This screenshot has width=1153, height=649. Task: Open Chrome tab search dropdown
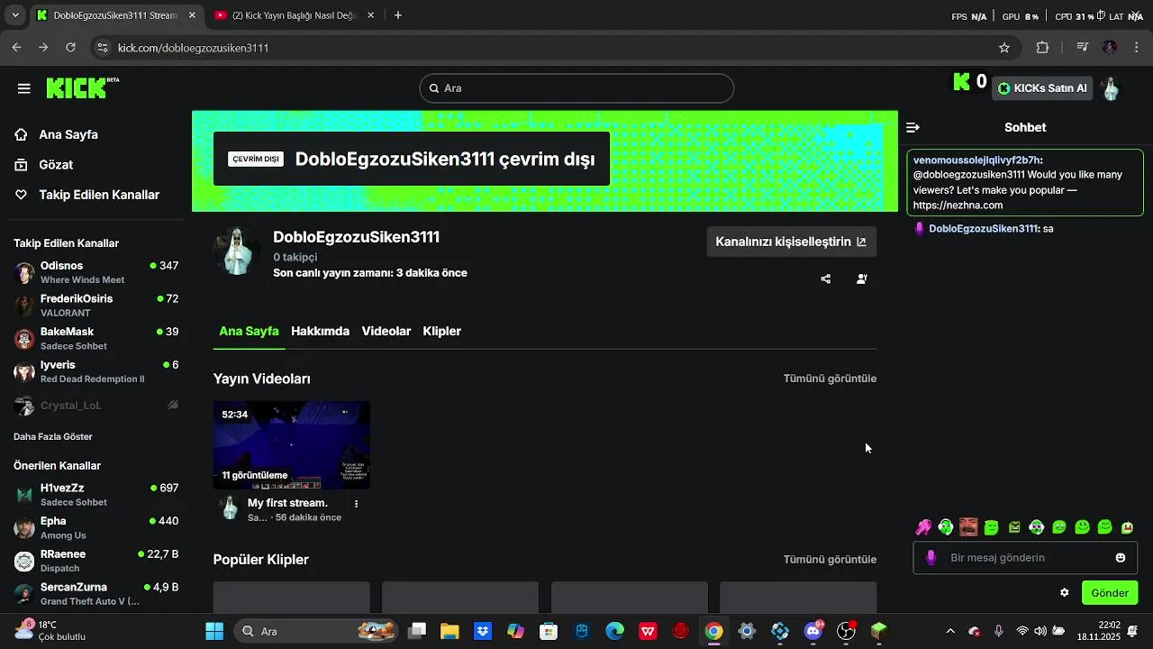click(15, 15)
